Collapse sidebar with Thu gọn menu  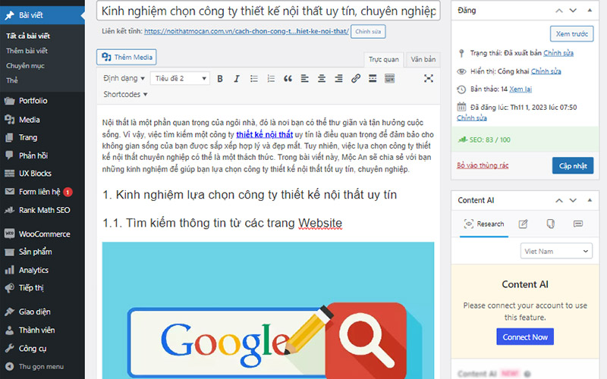(x=42, y=367)
